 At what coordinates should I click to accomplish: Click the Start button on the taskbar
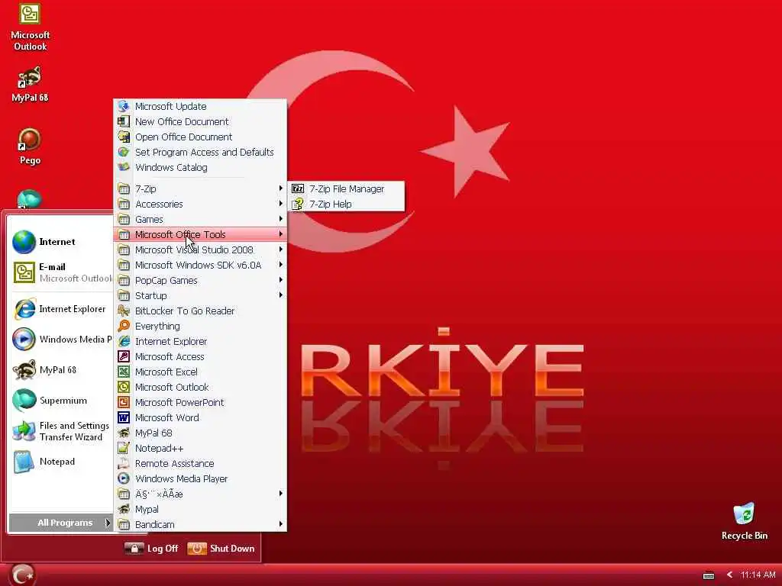click(22, 575)
